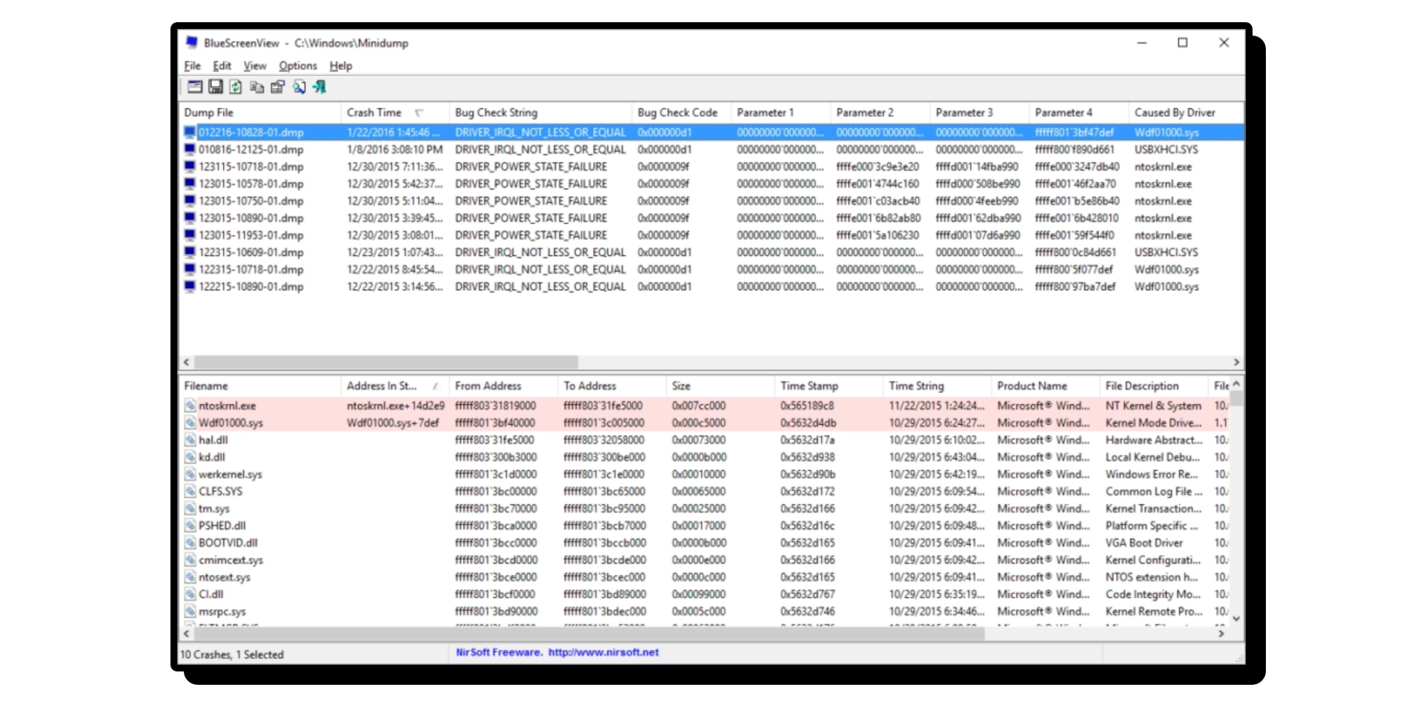The height and width of the screenshot is (707, 1423).
Task: Open Advanced Options toolbar icon
Action: click(194, 87)
